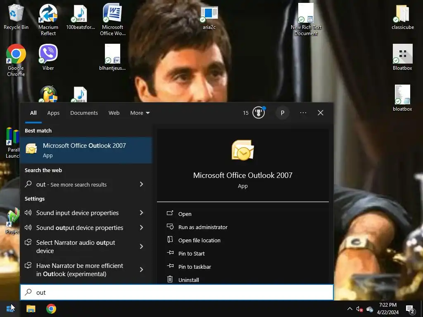Open the Viber desktop shortcut

48,57
